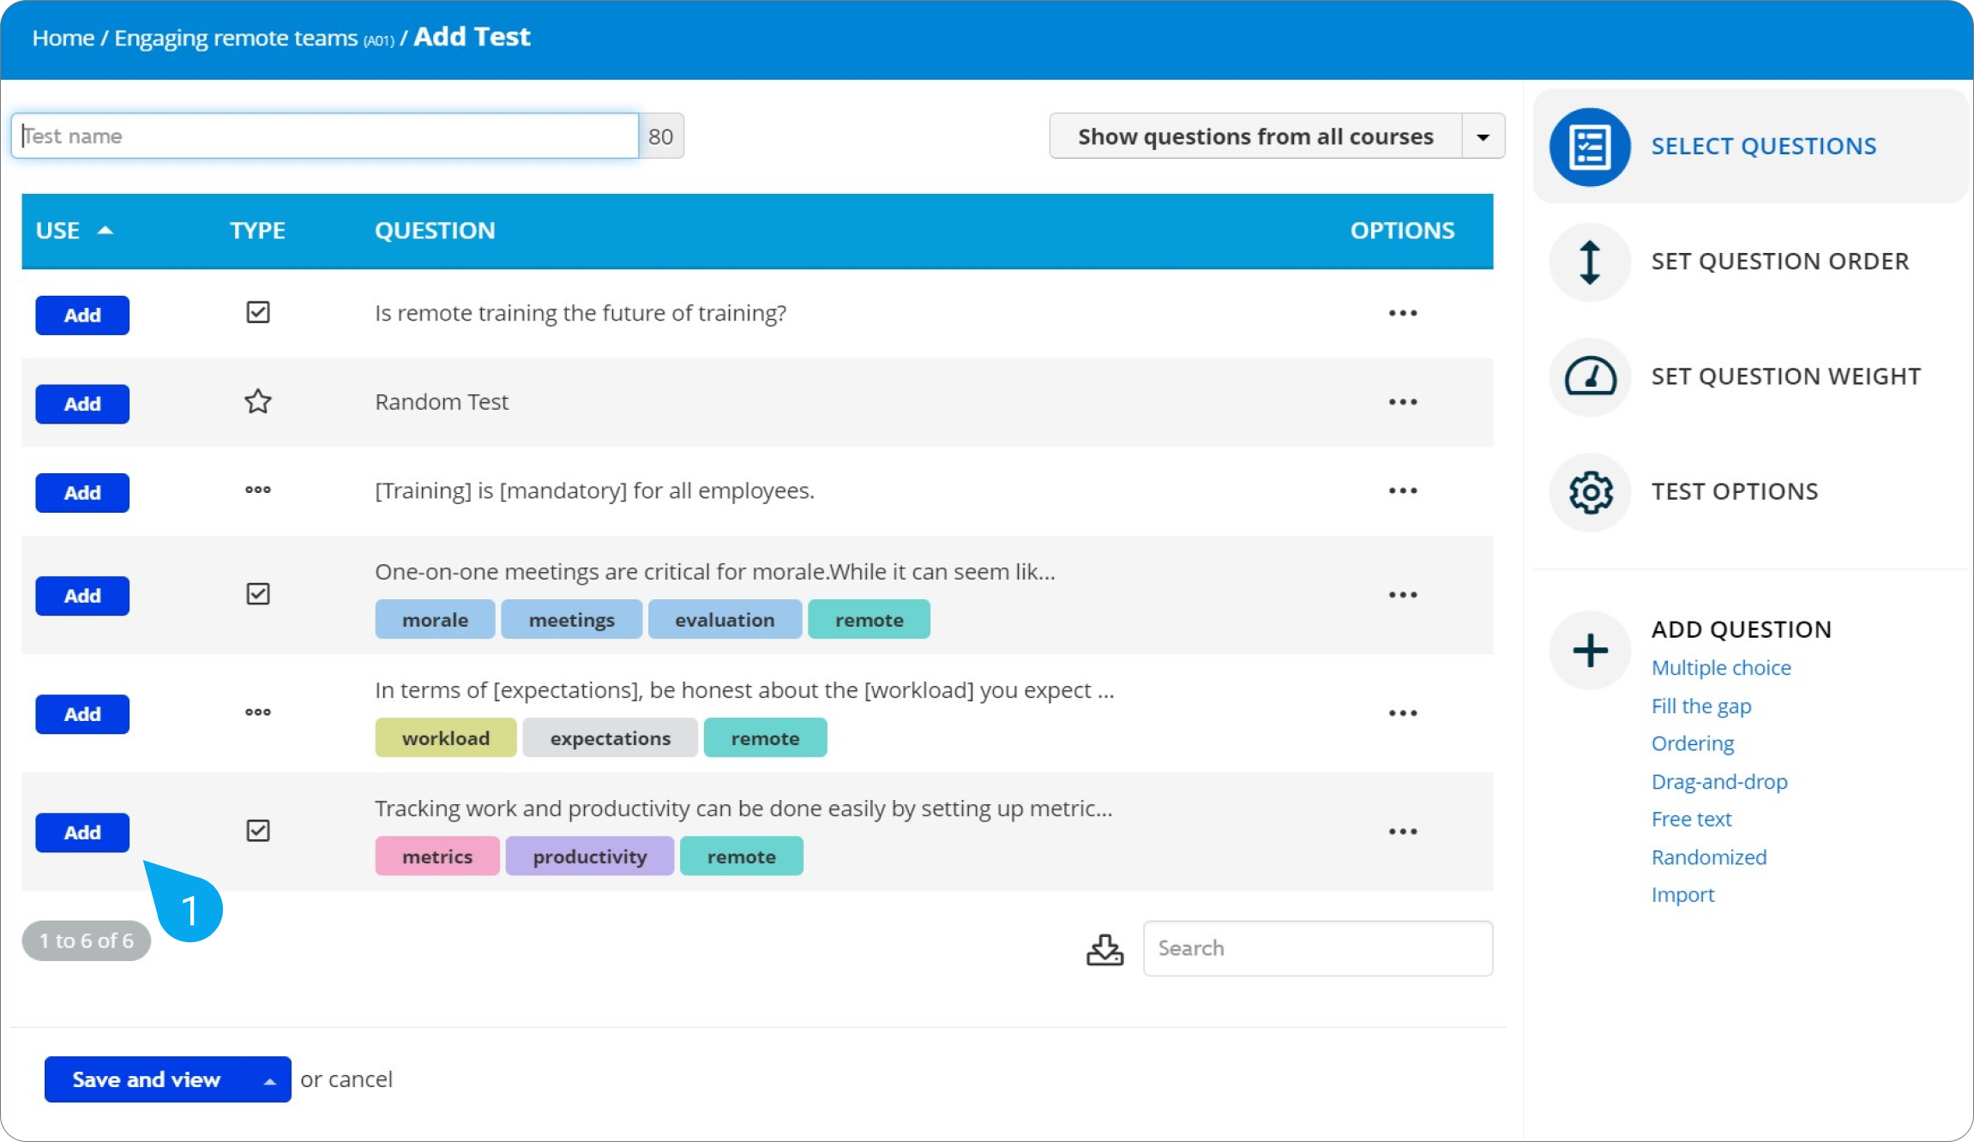This screenshot has width=1974, height=1142.
Task: Open options menu for 'Is remote training' question
Action: (x=1402, y=313)
